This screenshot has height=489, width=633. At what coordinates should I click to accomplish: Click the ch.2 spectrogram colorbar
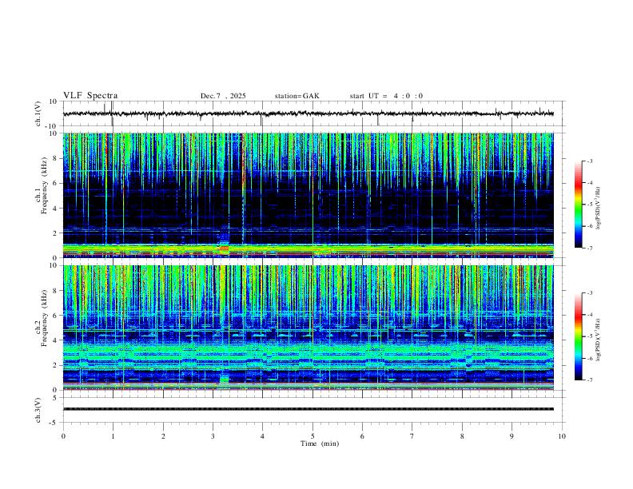[x=579, y=336]
